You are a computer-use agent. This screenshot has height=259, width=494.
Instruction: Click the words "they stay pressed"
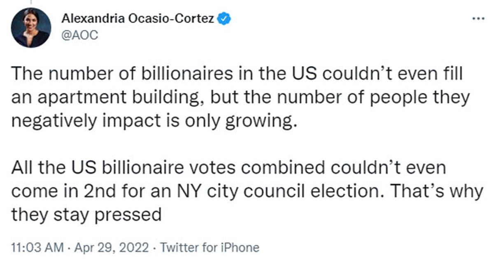86,214
